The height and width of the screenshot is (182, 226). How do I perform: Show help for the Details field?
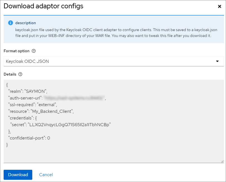pos(20,74)
